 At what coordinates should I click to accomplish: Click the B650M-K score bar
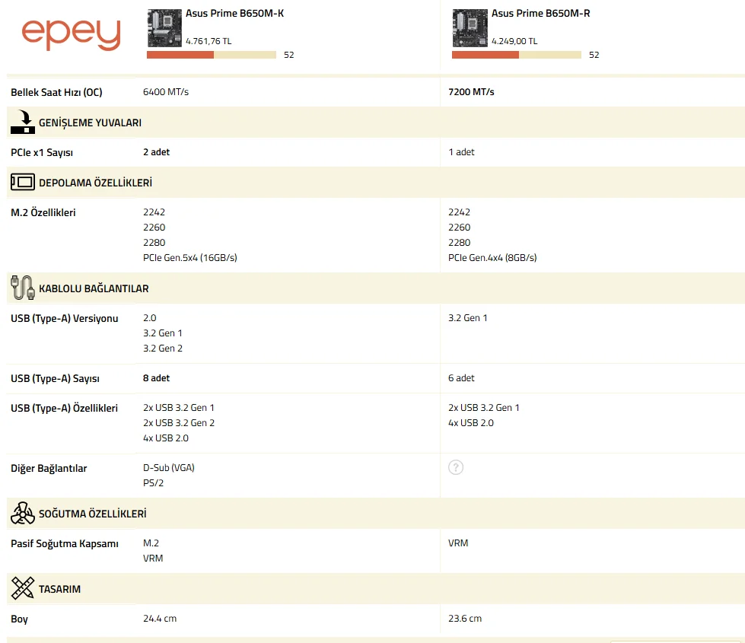click(x=212, y=55)
